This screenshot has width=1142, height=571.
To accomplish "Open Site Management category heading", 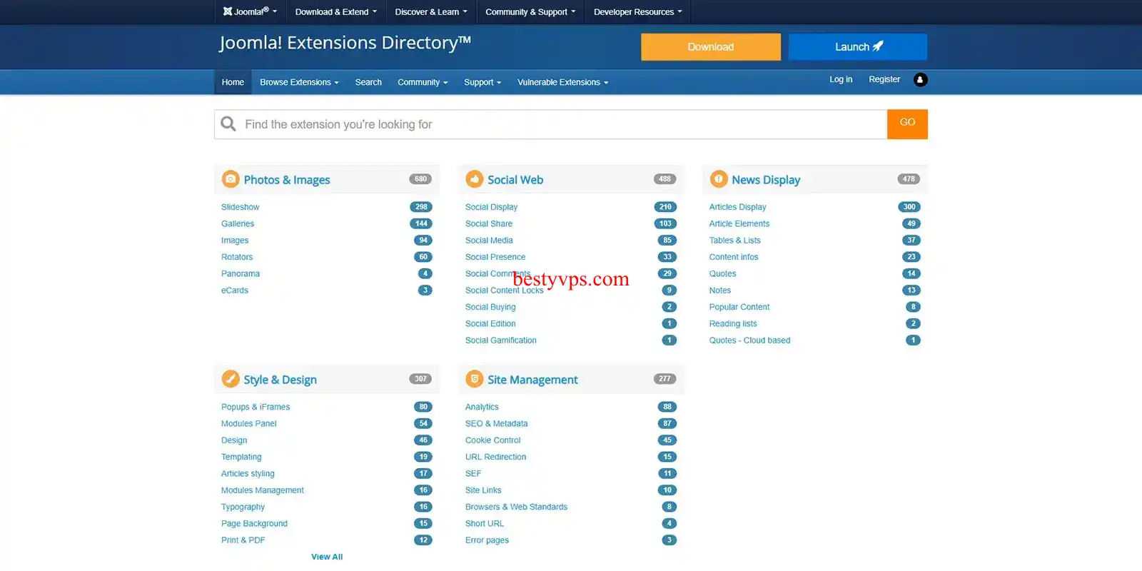I will point(532,380).
